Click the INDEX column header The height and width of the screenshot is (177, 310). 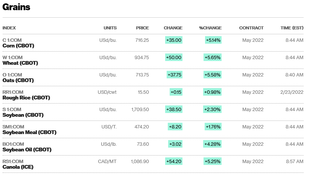9,28
